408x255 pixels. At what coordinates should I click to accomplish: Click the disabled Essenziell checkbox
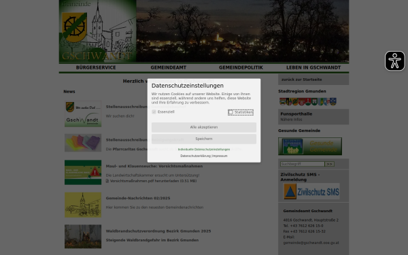tap(154, 112)
